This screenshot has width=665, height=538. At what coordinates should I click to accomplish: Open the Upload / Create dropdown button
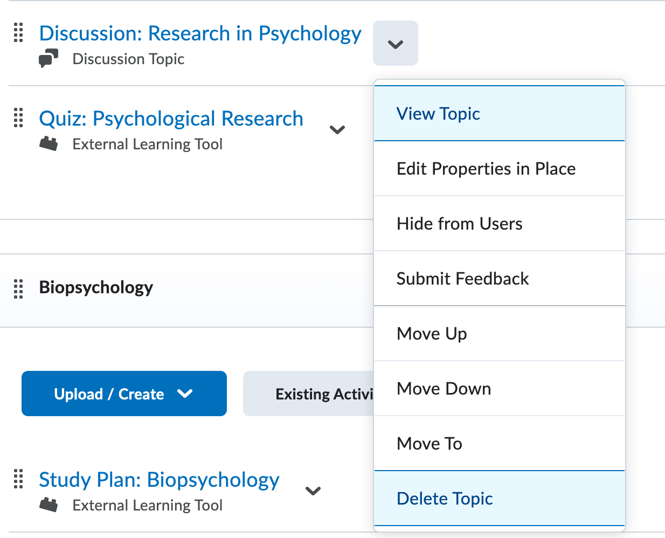click(124, 394)
